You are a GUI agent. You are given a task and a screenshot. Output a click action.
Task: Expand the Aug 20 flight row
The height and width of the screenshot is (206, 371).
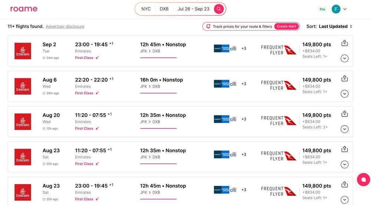(x=344, y=129)
